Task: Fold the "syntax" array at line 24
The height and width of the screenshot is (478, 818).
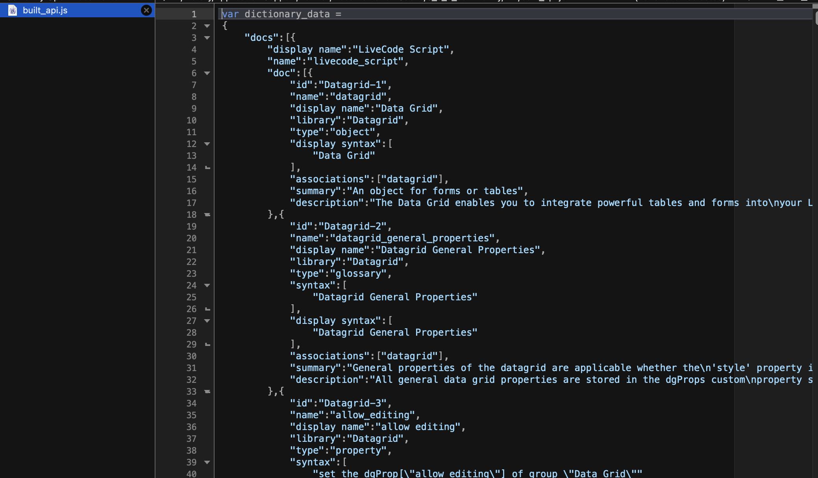Action: (x=207, y=285)
